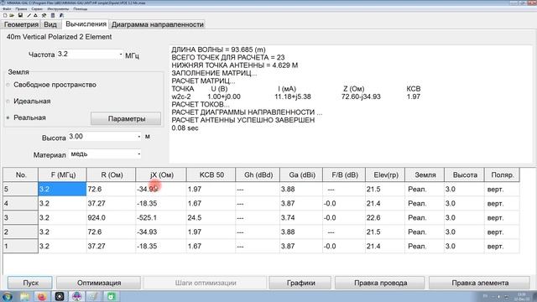Screen dimensions: 537x302
Task: Click the F (МГц) column header
Action: (62, 175)
